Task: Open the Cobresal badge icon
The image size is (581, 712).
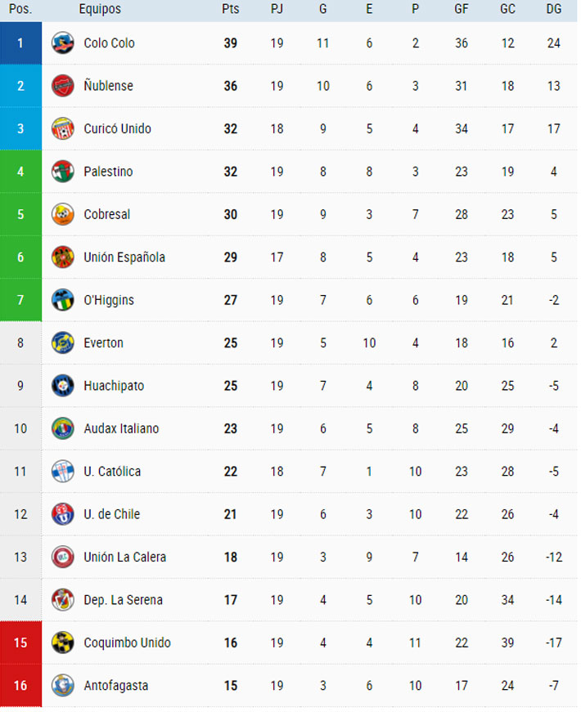Action: click(x=62, y=214)
